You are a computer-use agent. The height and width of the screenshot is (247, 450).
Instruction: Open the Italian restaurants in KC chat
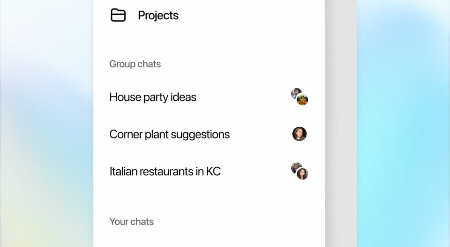[x=165, y=172]
